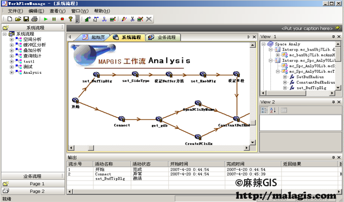
Task: Click the red Stop toolbar button
Action: (62, 19)
